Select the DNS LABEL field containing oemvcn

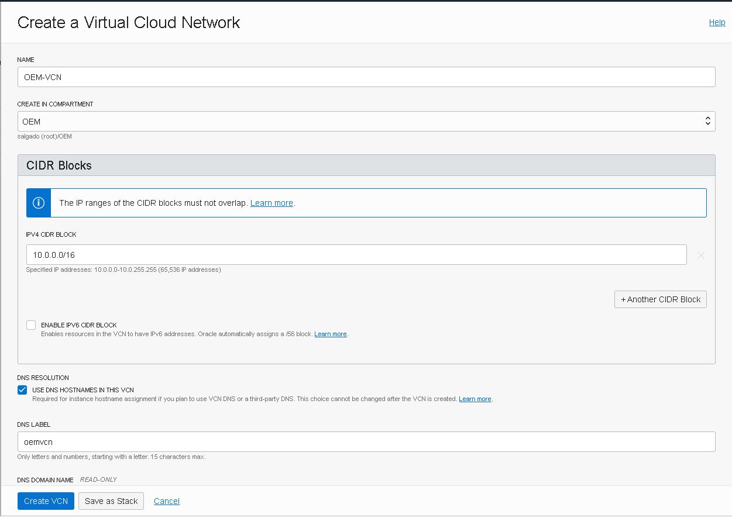coord(366,441)
